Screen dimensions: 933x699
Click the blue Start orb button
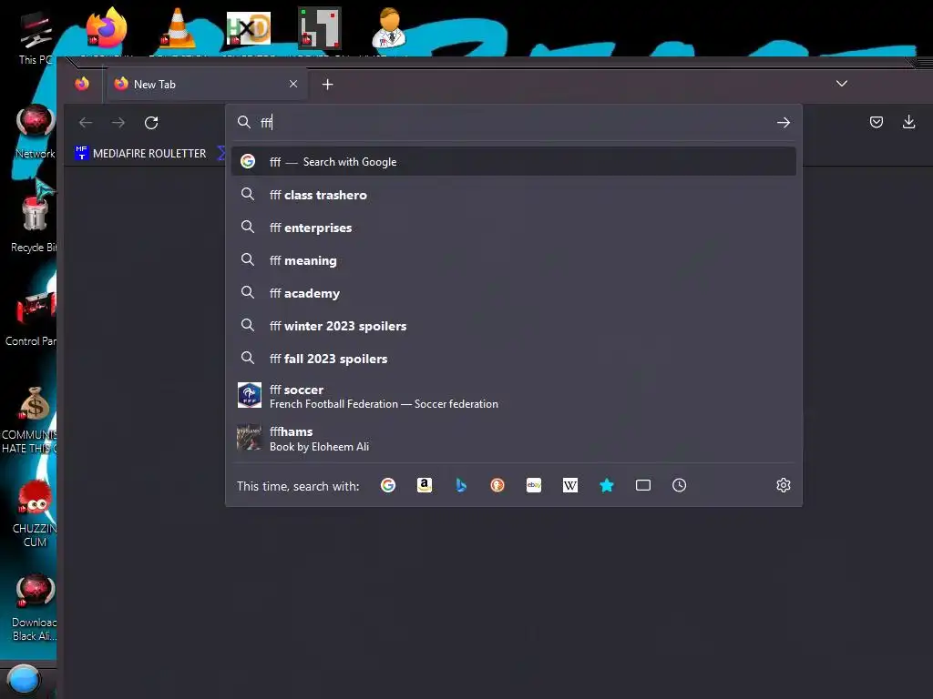tap(25, 680)
